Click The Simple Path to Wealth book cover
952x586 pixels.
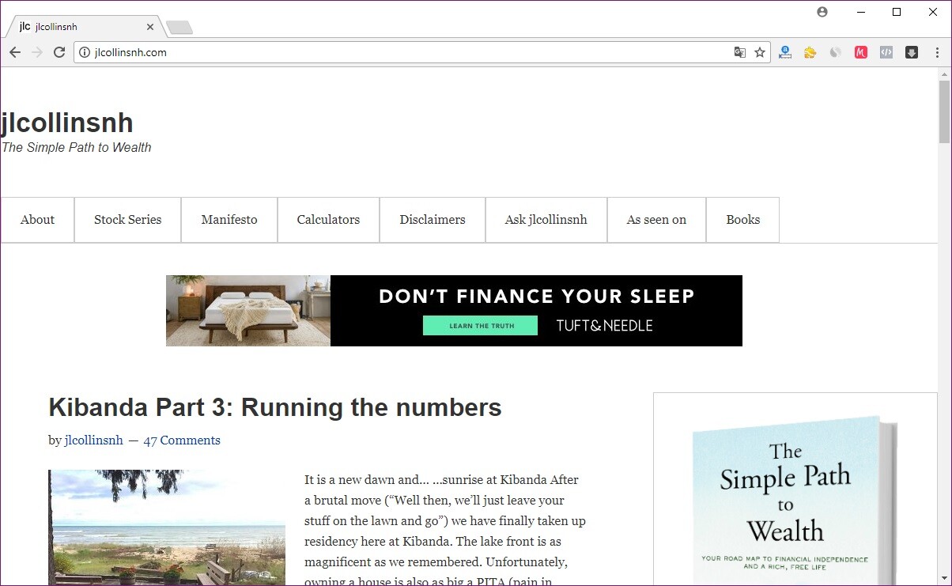pyautogui.click(x=795, y=498)
